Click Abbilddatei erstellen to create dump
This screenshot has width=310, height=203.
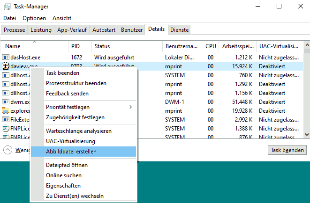(83, 152)
